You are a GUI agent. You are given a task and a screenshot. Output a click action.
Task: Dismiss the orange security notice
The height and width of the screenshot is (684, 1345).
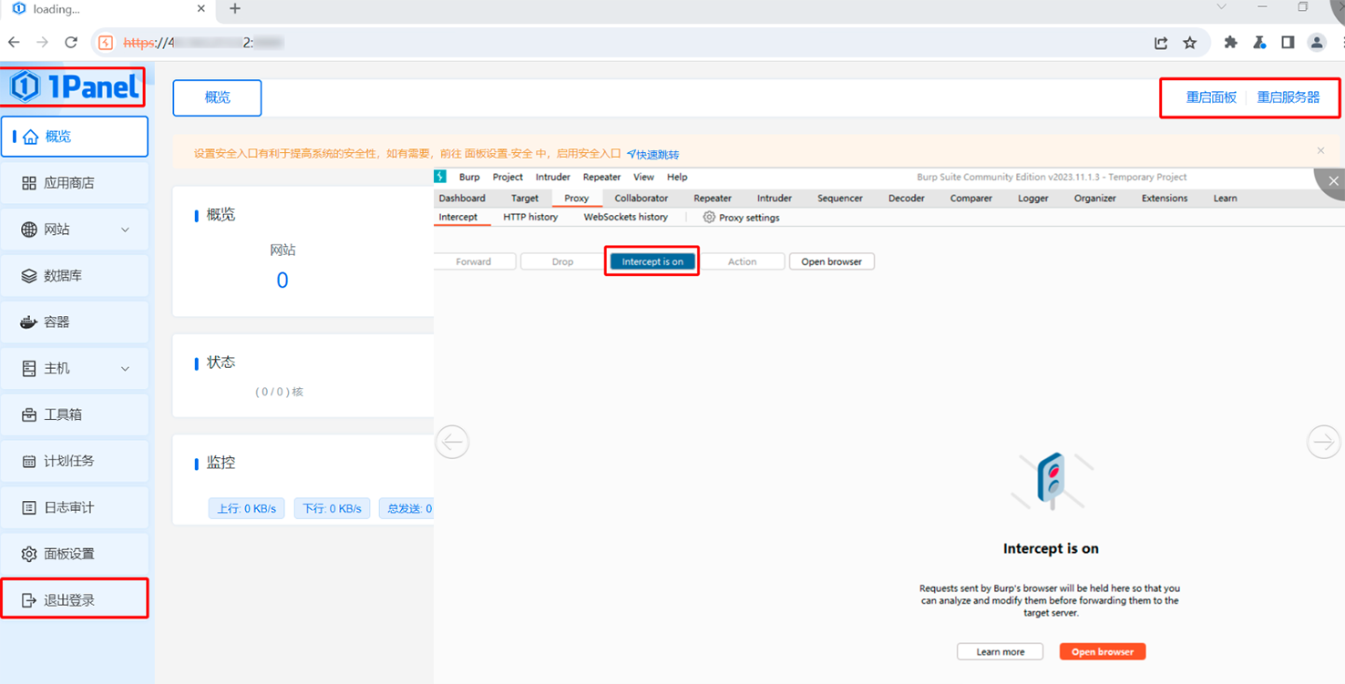[x=1320, y=150]
